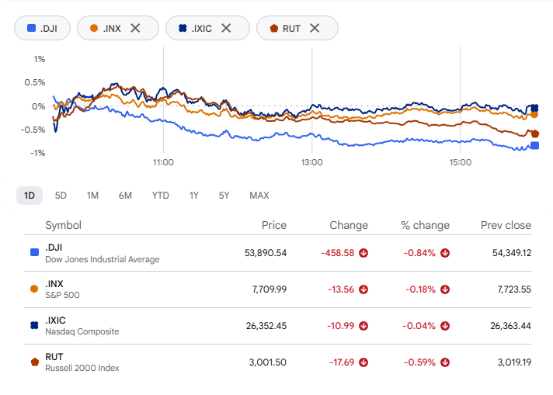Click previous close value 26,363.44
Screen dimensions: 553x395
tap(511, 326)
